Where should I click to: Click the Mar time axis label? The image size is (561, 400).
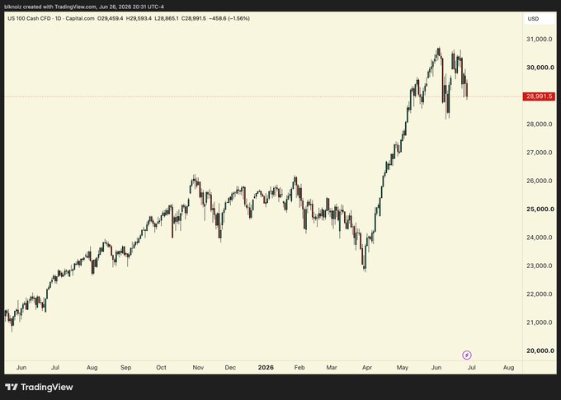pyautogui.click(x=332, y=368)
